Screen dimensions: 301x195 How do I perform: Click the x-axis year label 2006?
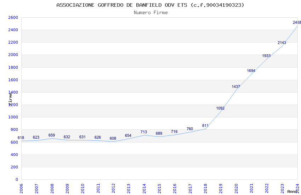[21, 188]
